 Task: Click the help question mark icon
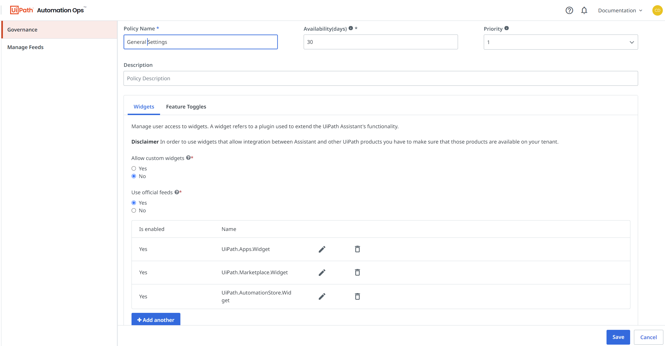[569, 10]
